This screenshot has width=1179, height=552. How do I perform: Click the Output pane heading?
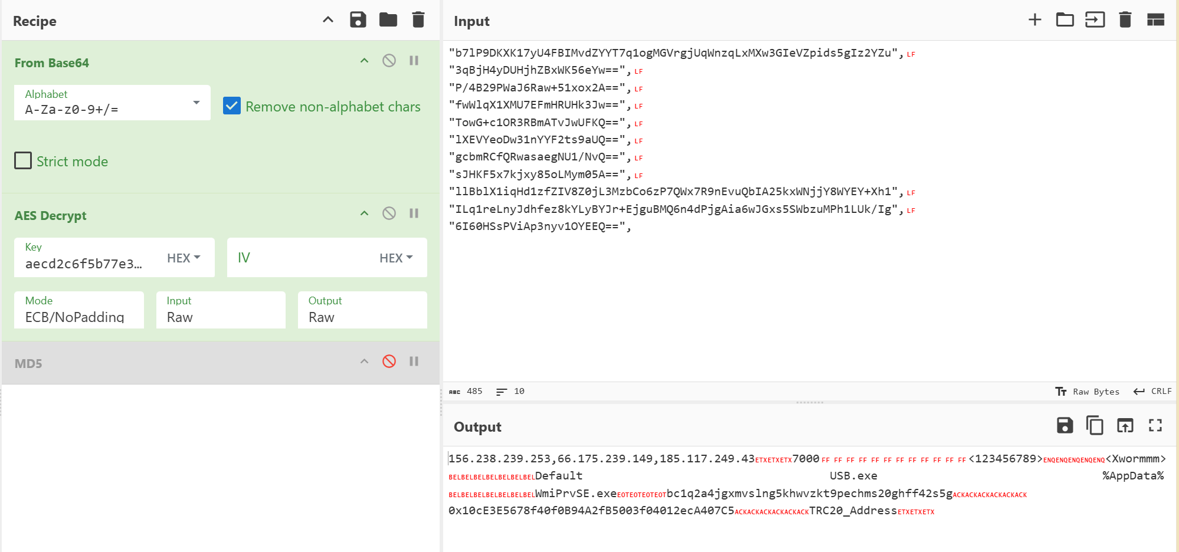coord(477,427)
